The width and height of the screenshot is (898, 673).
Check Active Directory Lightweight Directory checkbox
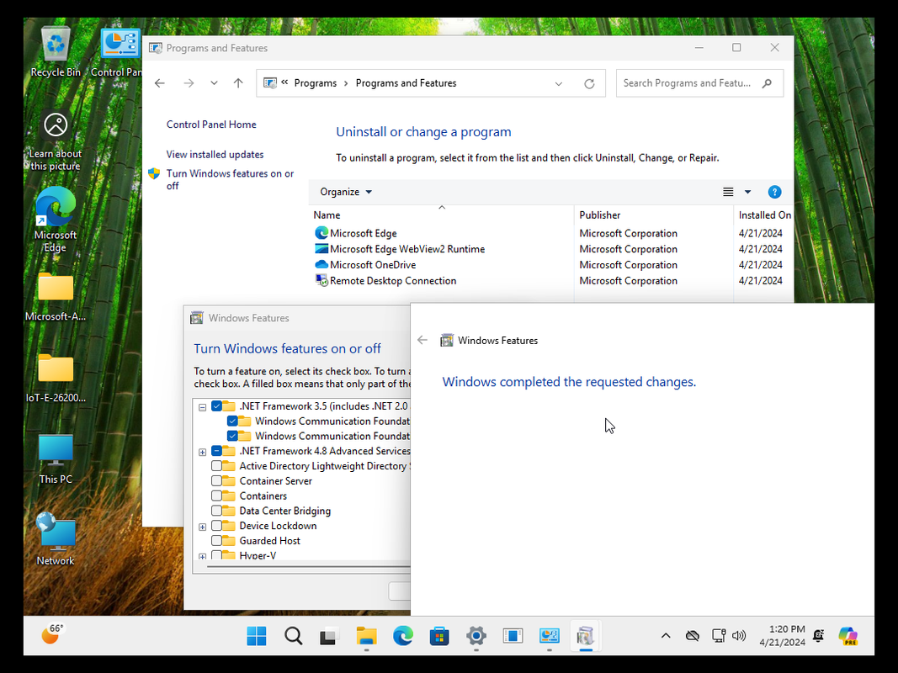pos(216,466)
